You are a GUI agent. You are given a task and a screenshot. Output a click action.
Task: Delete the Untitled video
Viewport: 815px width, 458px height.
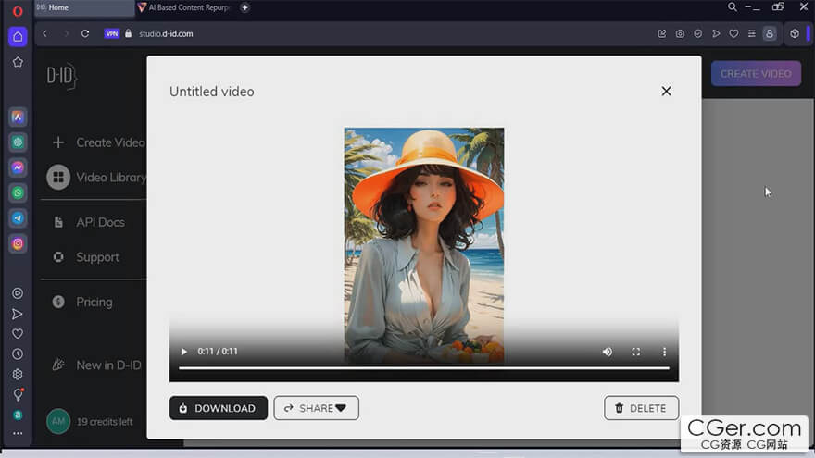pyautogui.click(x=641, y=408)
